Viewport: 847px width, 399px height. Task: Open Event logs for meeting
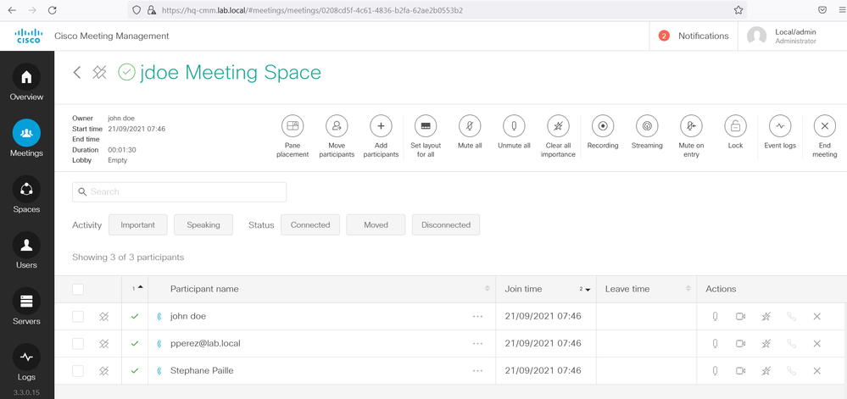click(x=780, y=126)
